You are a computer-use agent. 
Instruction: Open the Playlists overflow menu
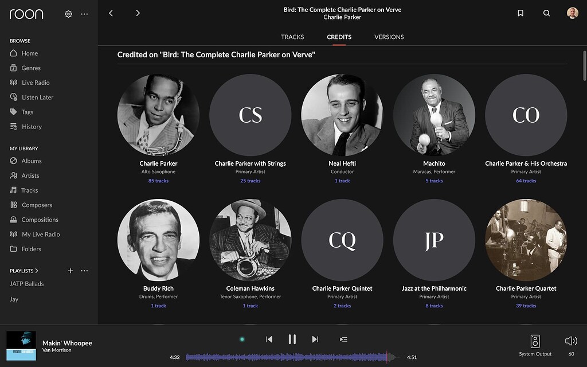tap(84, 270)
